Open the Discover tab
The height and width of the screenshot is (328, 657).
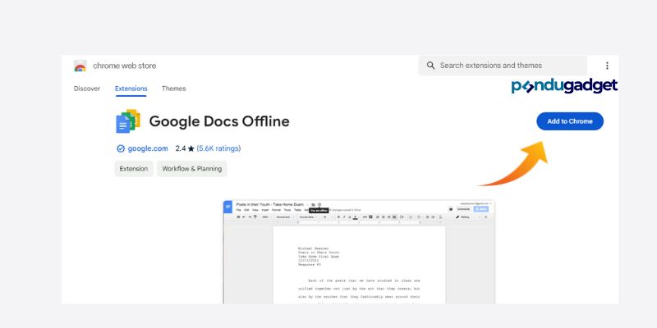pos(87,89)
